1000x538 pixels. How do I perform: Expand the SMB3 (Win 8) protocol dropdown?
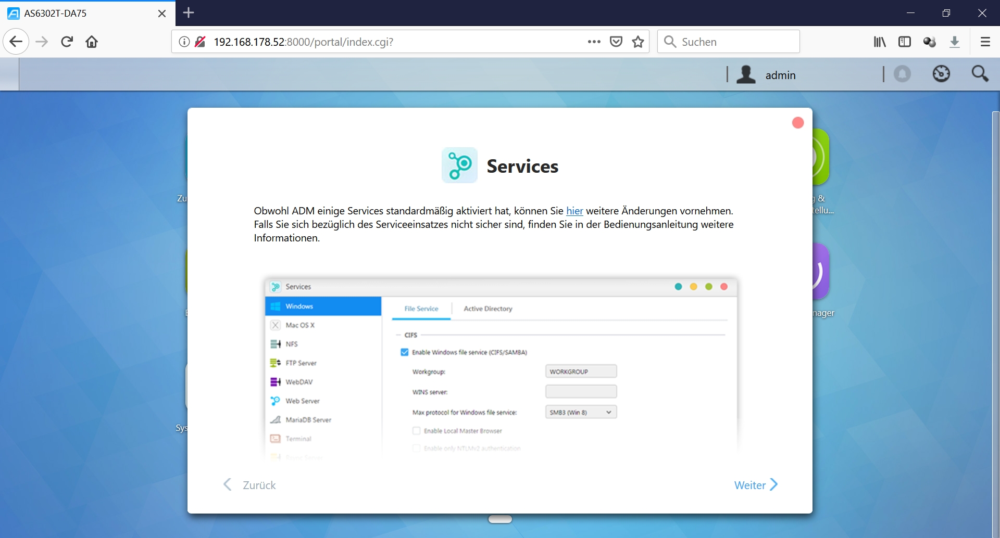tap(581, 412)
